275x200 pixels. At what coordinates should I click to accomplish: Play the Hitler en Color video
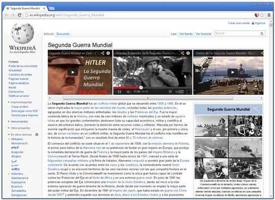click(73, 72)
